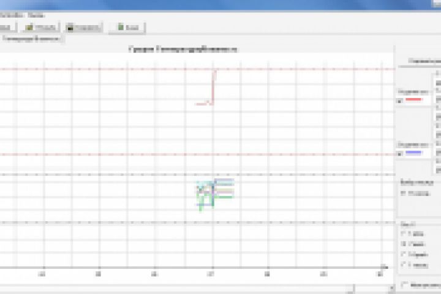The image size is (441, 294).
Task: Click the toolbar button with dark screen icon
Action: 83,28
